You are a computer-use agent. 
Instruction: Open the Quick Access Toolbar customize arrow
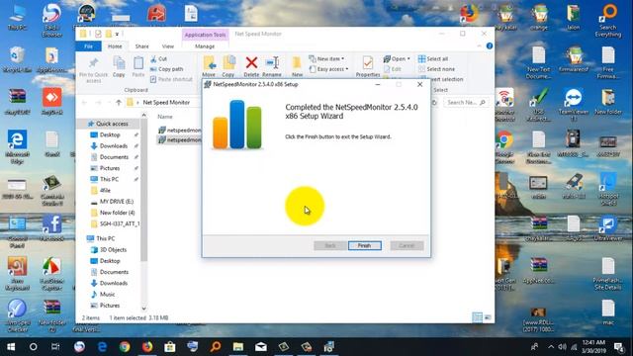click(x=117, y=34)
